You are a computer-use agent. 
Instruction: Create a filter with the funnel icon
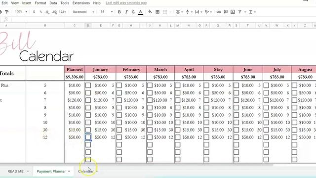(x=240, y=12)
